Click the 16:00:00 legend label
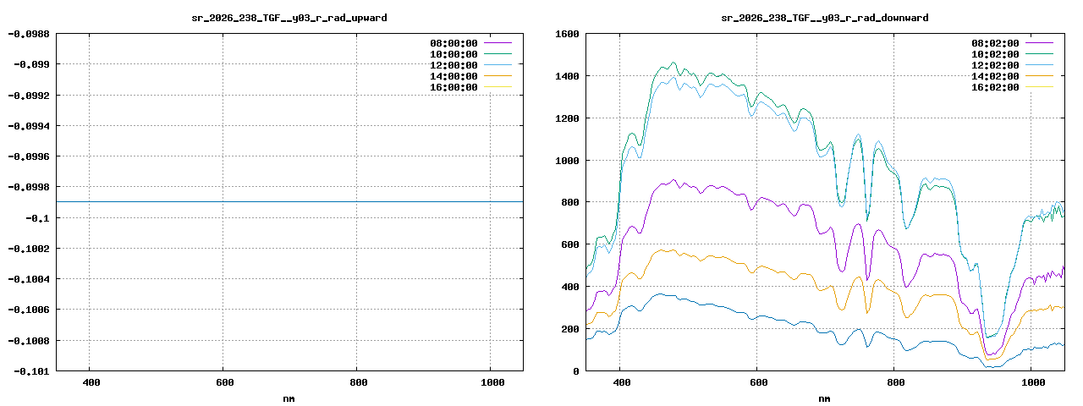The height and width of the screenshot is (406, 1083). pos(454,86)
